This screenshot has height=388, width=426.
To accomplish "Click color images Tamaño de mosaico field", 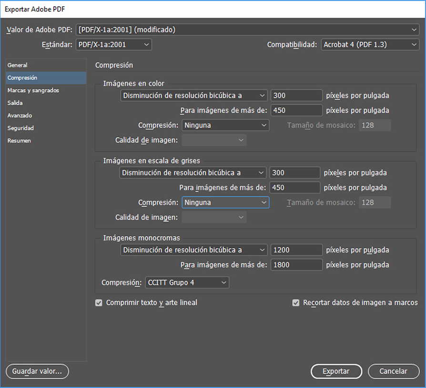I will point(375,125).
